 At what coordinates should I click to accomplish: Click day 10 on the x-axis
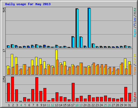point(44,105)
